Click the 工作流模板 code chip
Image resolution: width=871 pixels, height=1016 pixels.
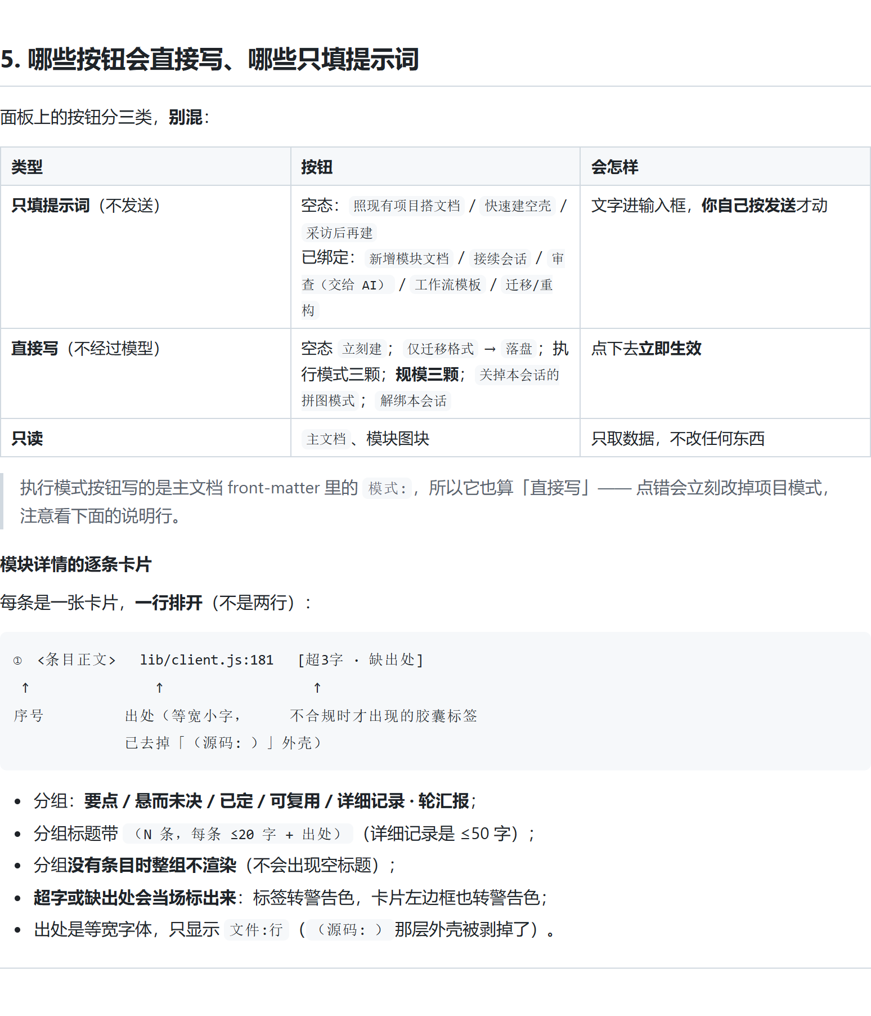pyautogui.click(x=448, y=284)
